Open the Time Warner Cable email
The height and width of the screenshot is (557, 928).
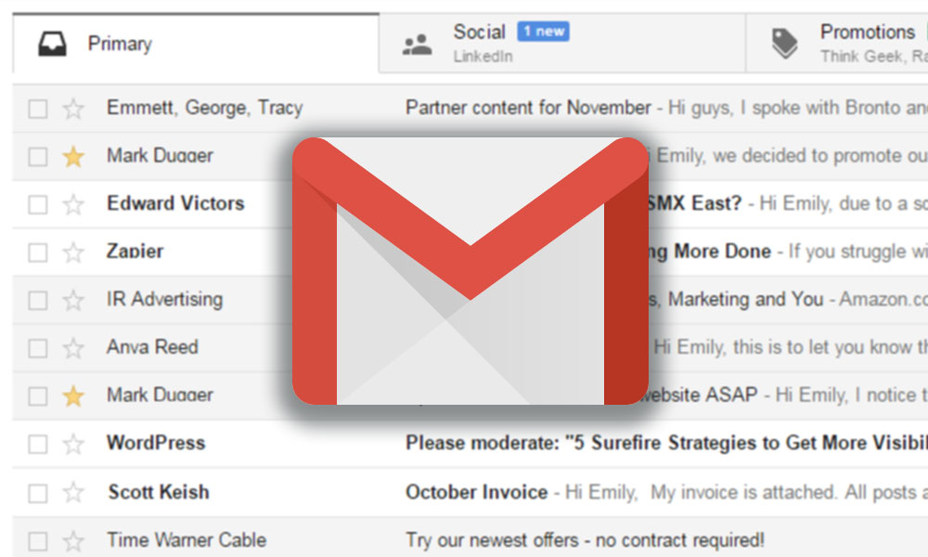tap(187, 540)
